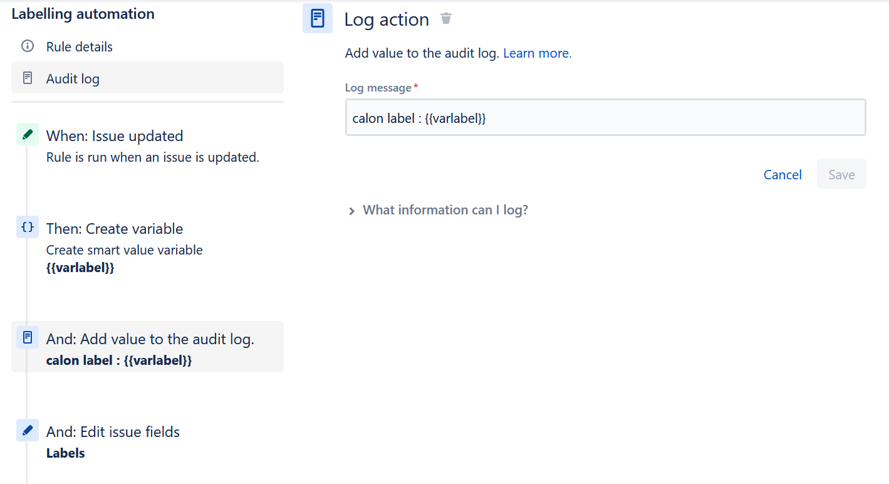
Task: Click the Log action document icon
Action: point(318,18)
